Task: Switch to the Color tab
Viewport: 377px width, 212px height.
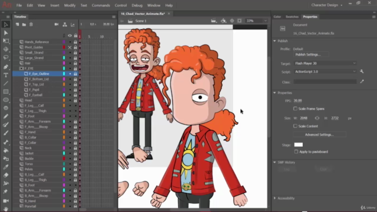Action: point(277,17)
